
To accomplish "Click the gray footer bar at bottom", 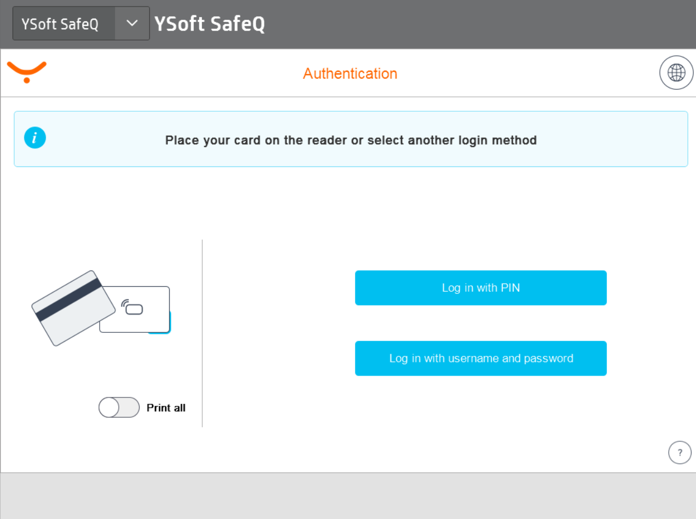I will 348,496.
